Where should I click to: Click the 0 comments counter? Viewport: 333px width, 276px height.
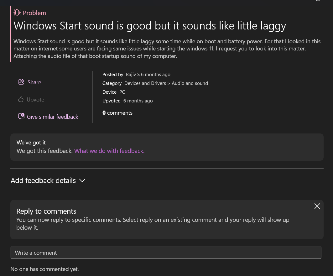tap(117, 112)
